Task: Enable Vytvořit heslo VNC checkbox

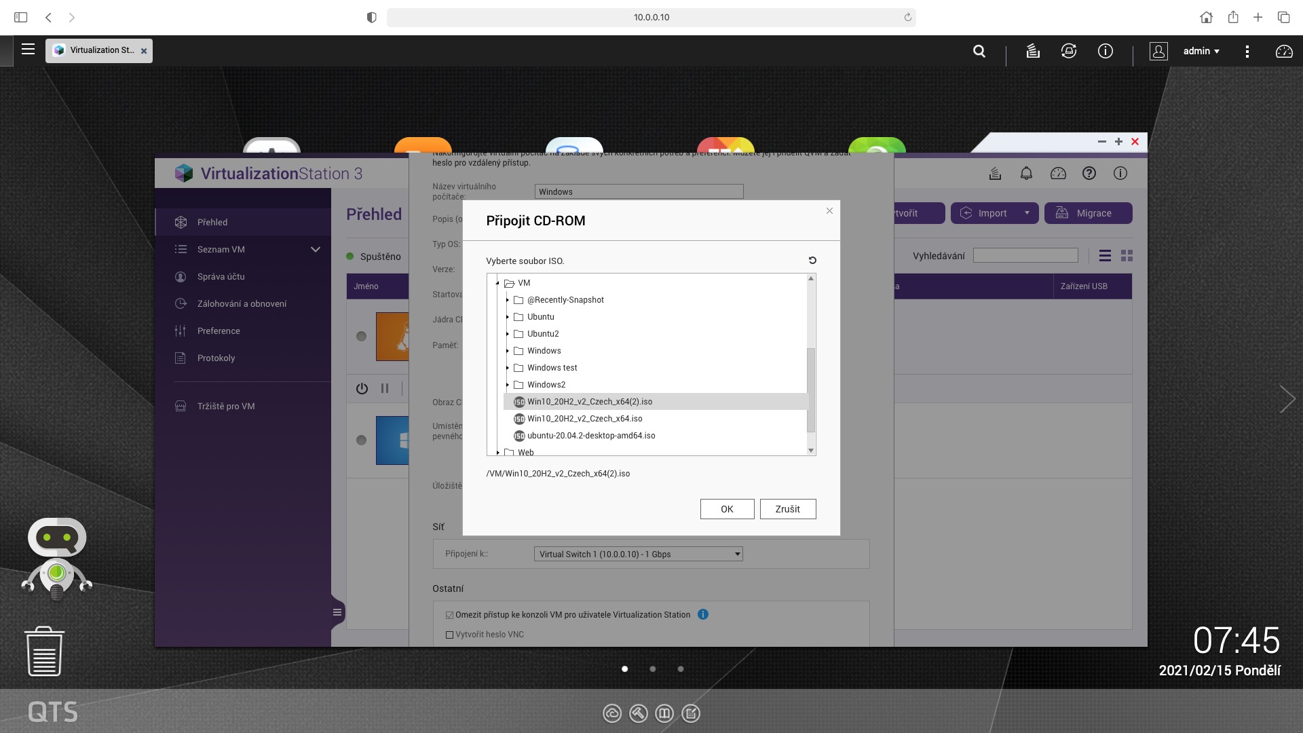Action: pyautogui.click(x=449, y=635)
